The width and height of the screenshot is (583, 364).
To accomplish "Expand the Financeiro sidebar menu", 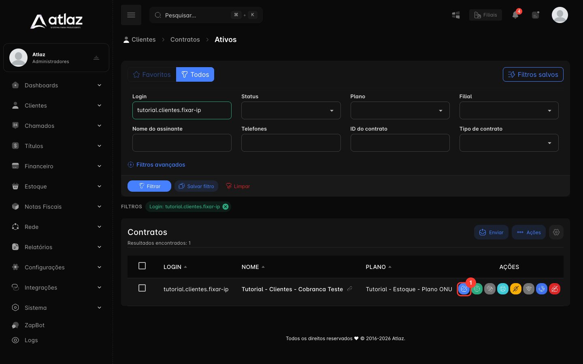I will (x=56, y=166).
